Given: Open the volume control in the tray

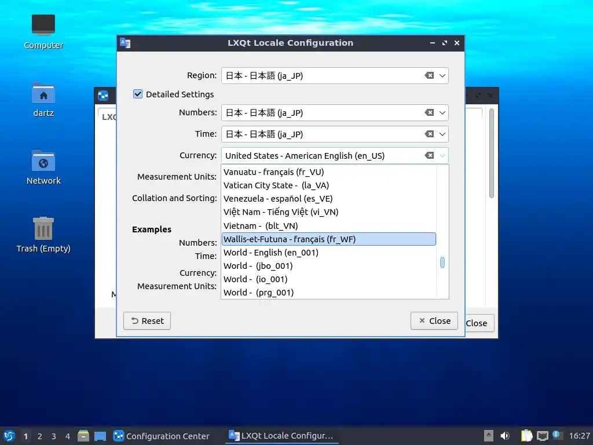Looking at the screenshot, I should pos(505,436).
